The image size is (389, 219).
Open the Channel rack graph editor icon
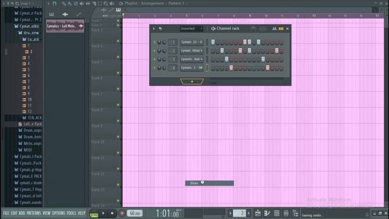(274, 29)
